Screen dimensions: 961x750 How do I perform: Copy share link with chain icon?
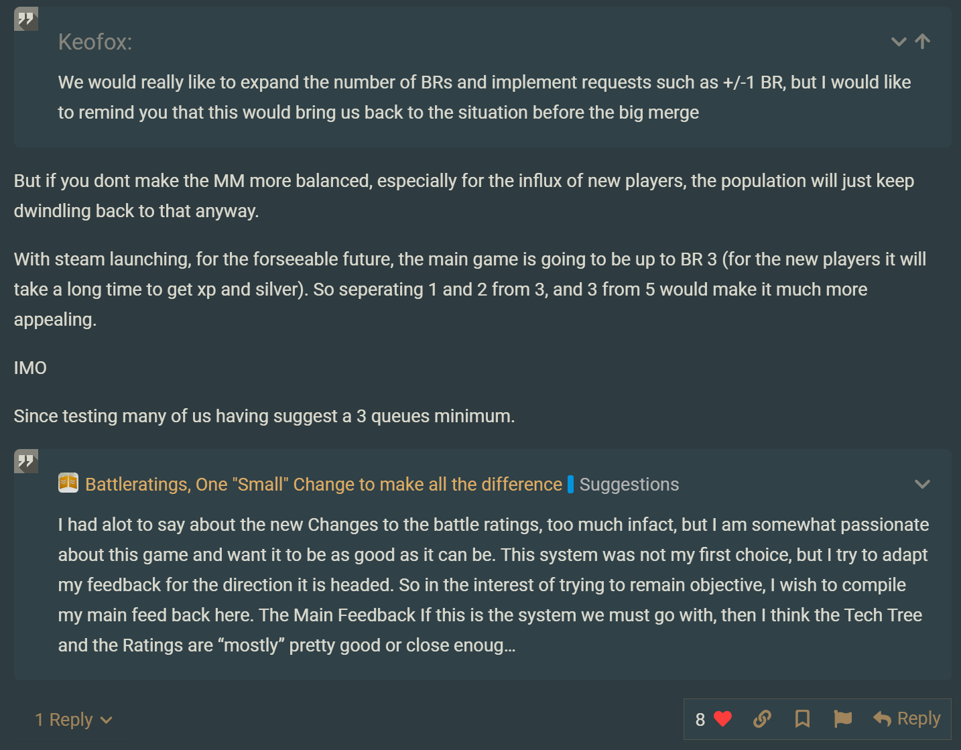click(x=762, y=719)
